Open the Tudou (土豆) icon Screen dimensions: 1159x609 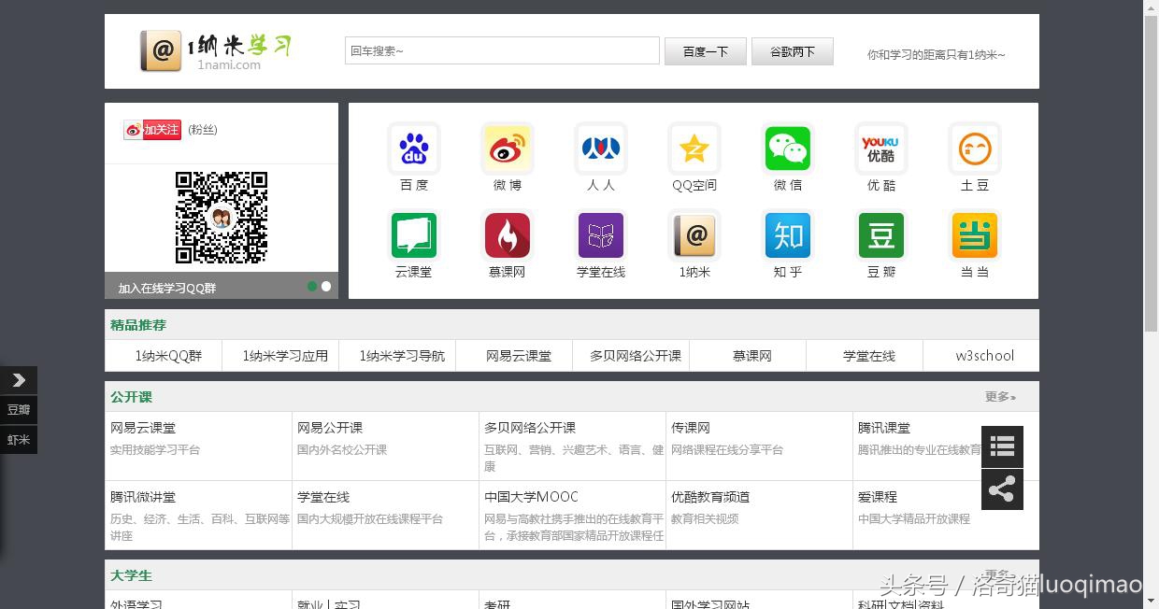(x=975, y=149)
